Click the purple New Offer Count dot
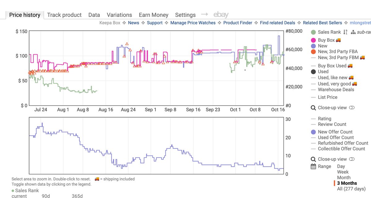 point(313,132)
